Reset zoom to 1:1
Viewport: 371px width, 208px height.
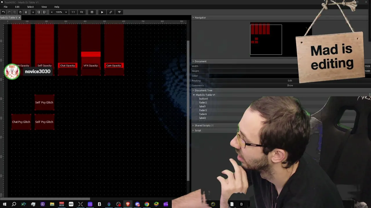coord(73,12)
